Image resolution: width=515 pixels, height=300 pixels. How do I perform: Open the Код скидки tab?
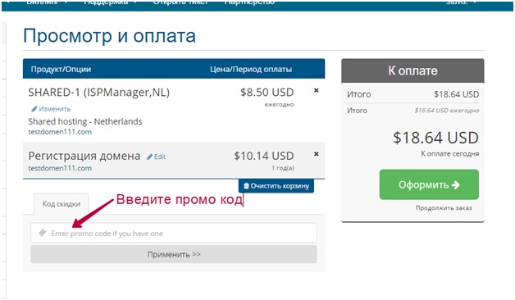pos(61,204)
